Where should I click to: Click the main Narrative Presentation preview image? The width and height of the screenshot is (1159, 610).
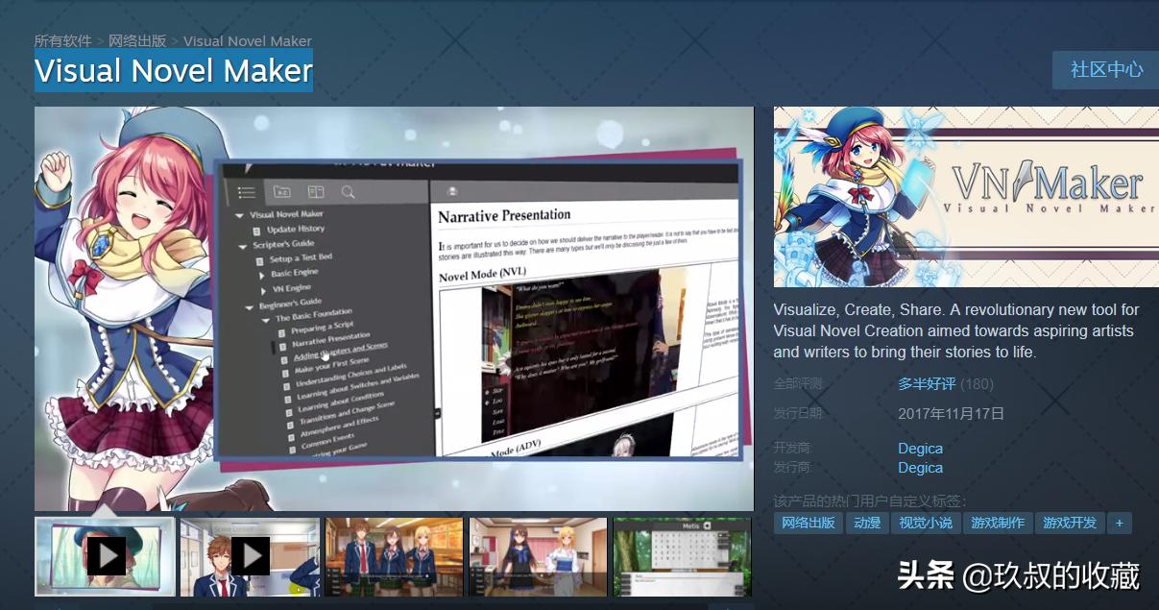[395, 308]
